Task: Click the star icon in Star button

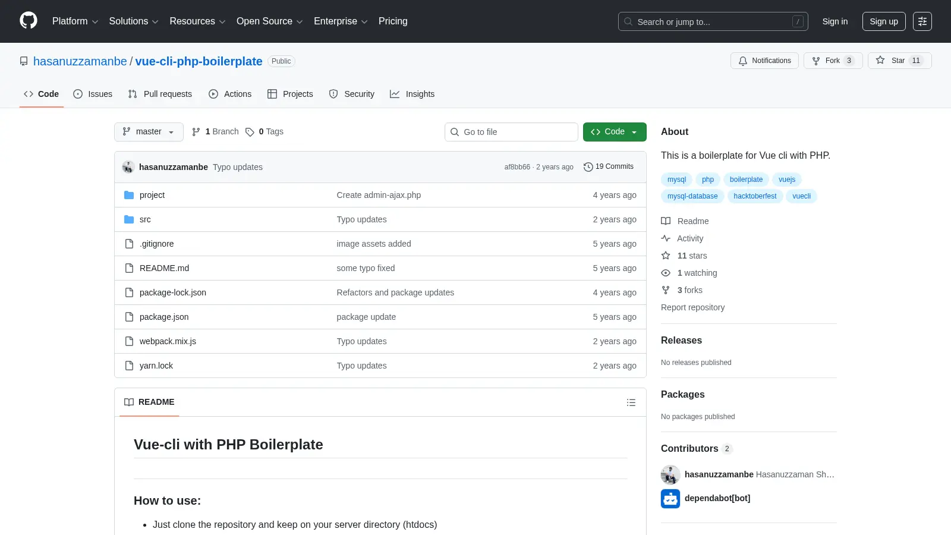Action: pyautogui.click(x=880, y=60)
